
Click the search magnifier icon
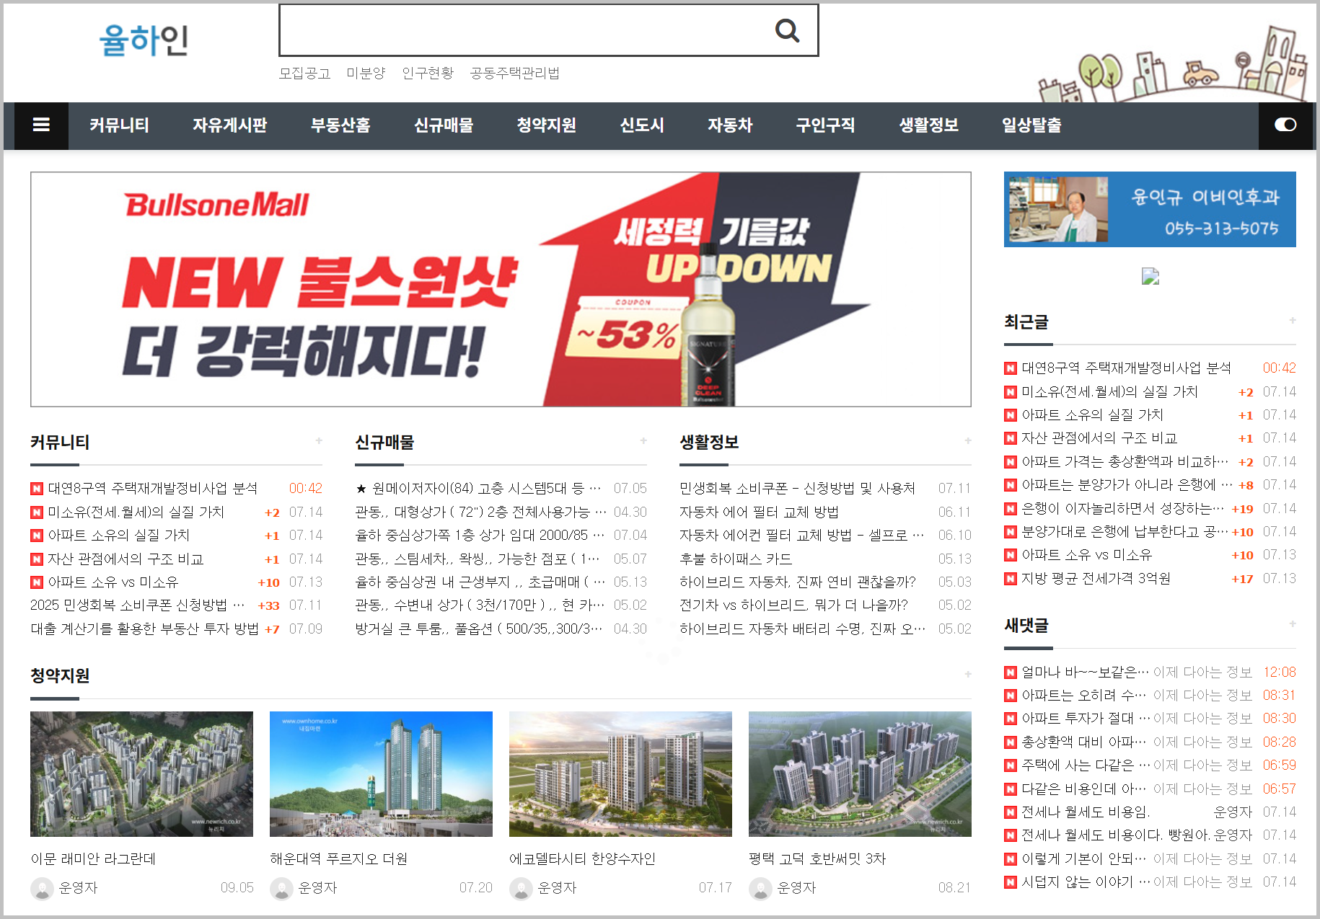point(787,30)
